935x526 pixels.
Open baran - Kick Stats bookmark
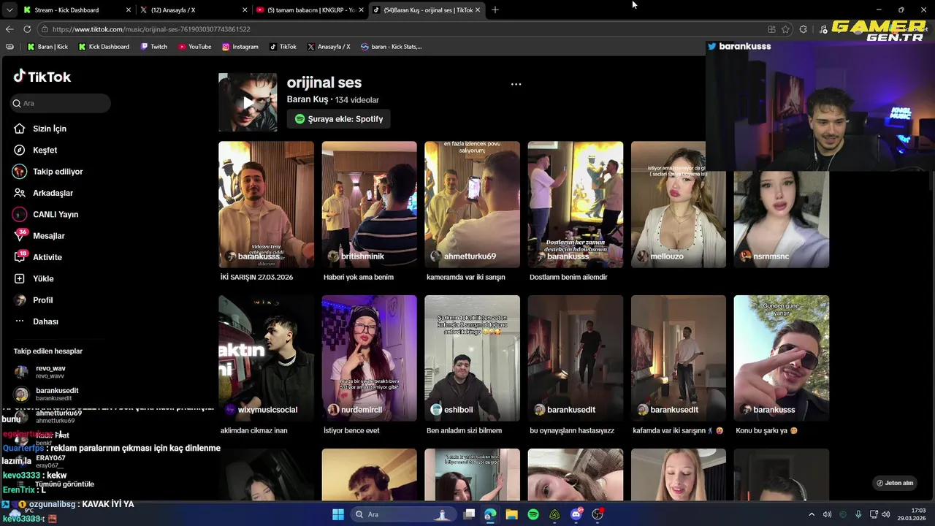coord(392,47)
